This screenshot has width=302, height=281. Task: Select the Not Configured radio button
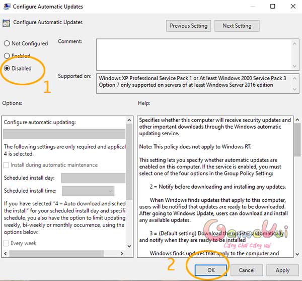pyautogui.click(x=7, y=44)
